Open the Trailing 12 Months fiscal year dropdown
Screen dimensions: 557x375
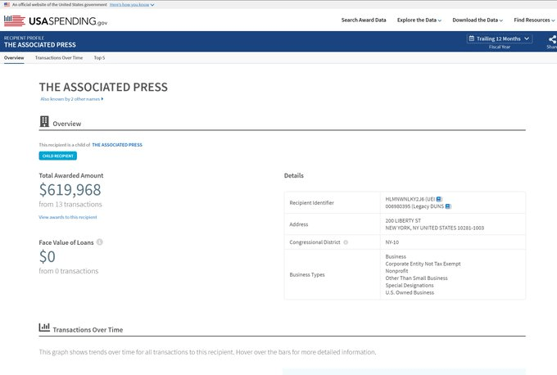coord(499,38)
